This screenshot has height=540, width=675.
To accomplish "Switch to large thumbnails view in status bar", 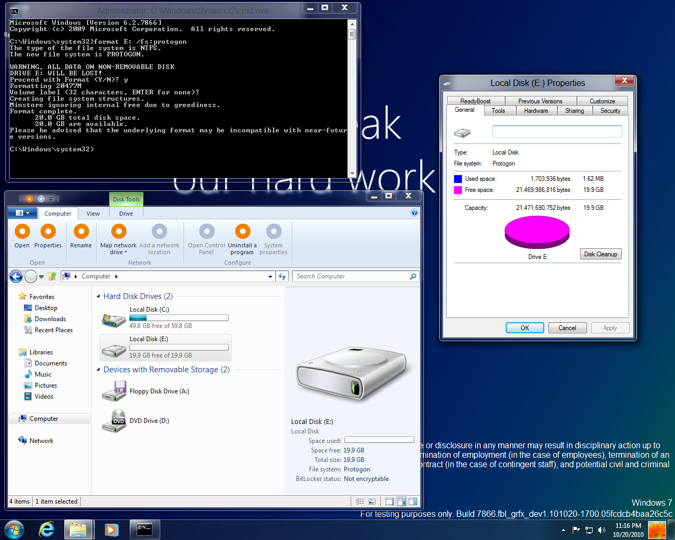I will [x=372, y=502].
